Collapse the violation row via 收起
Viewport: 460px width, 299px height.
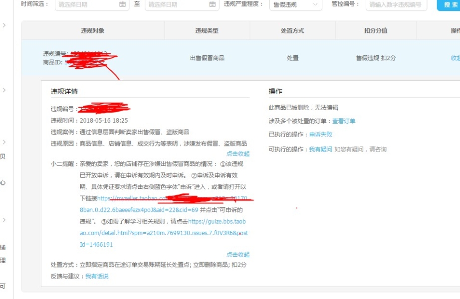click(x=455, y=58)
